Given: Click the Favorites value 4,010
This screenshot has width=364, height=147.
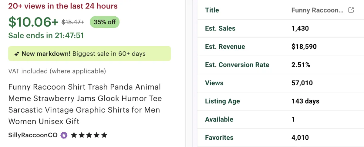Looking at the screenshot, I should [x=300, y=138].
